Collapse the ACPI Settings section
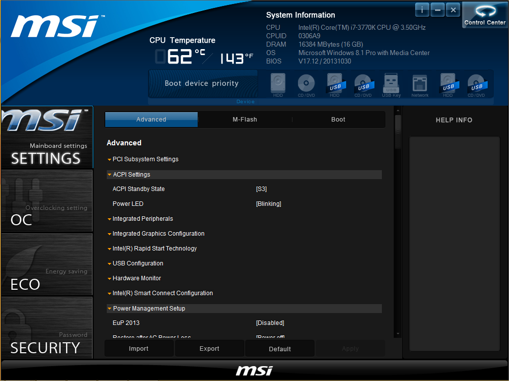 click(244, 175)
